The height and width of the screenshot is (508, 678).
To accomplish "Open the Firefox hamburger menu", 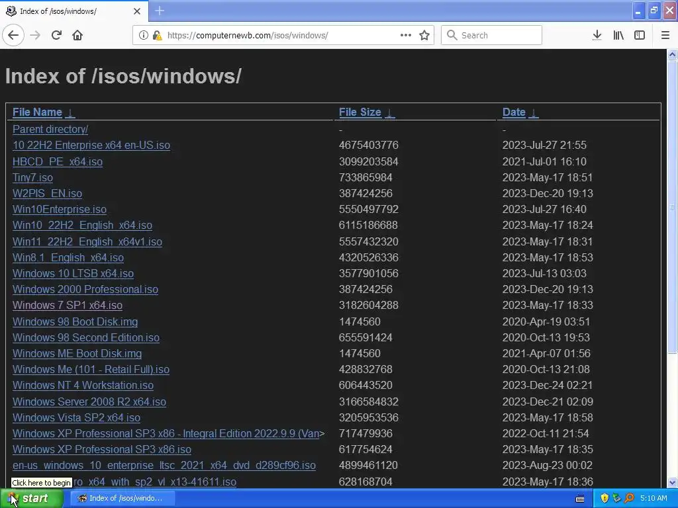I will tap(665, 35).
